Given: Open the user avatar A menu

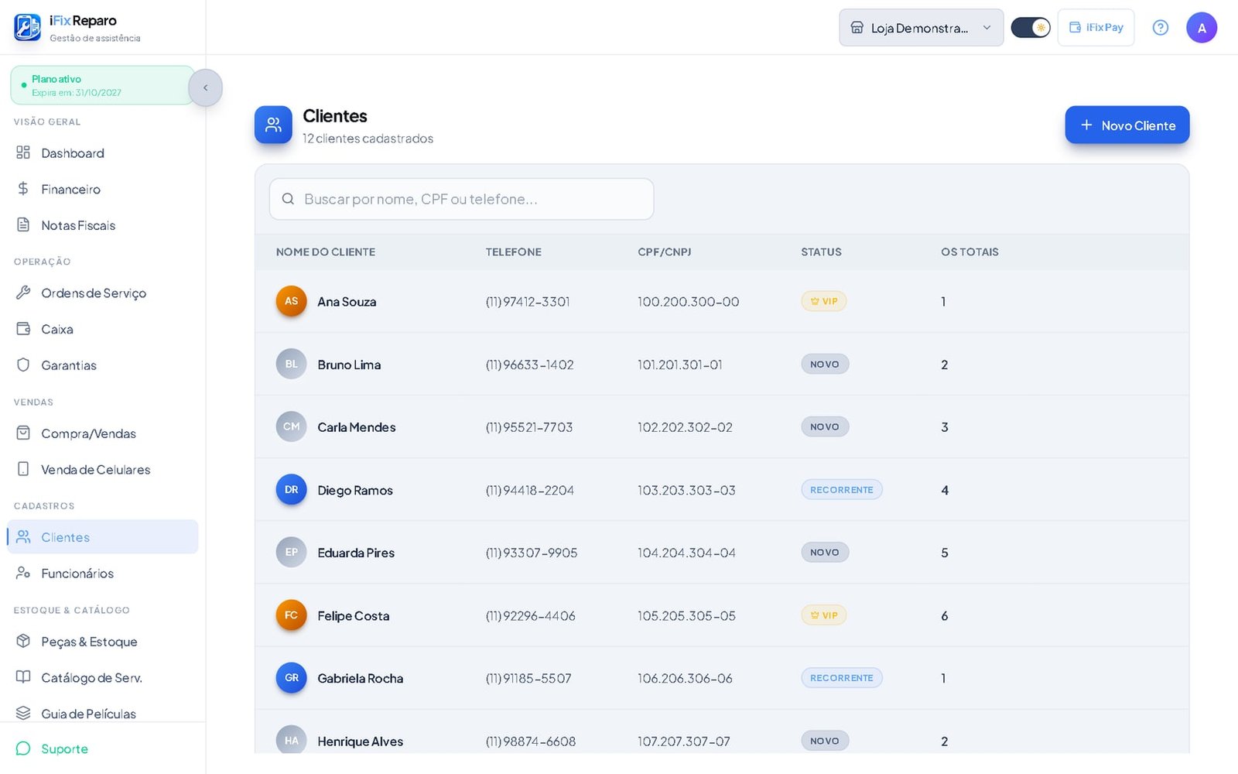Looking at the screenshot, I should pos(1201,28).
